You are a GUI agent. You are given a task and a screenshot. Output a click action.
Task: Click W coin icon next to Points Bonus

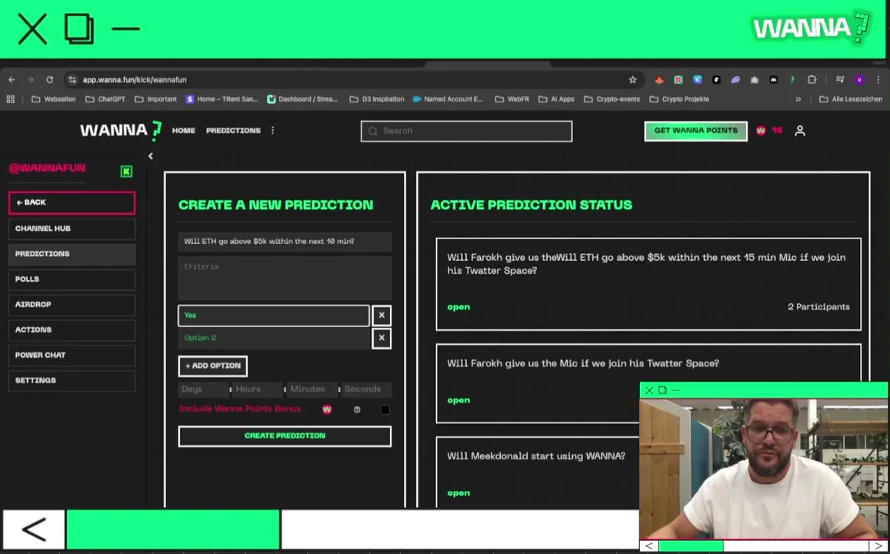coord(327,409)
